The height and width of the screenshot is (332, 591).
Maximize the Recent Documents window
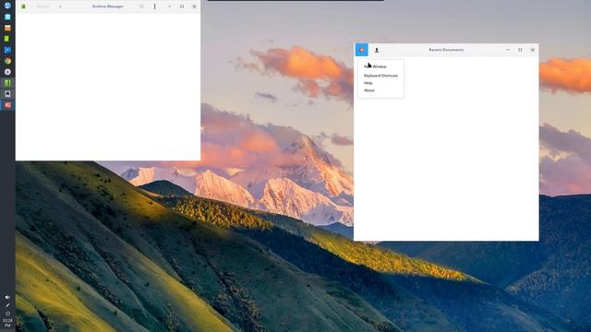point(520,50)
